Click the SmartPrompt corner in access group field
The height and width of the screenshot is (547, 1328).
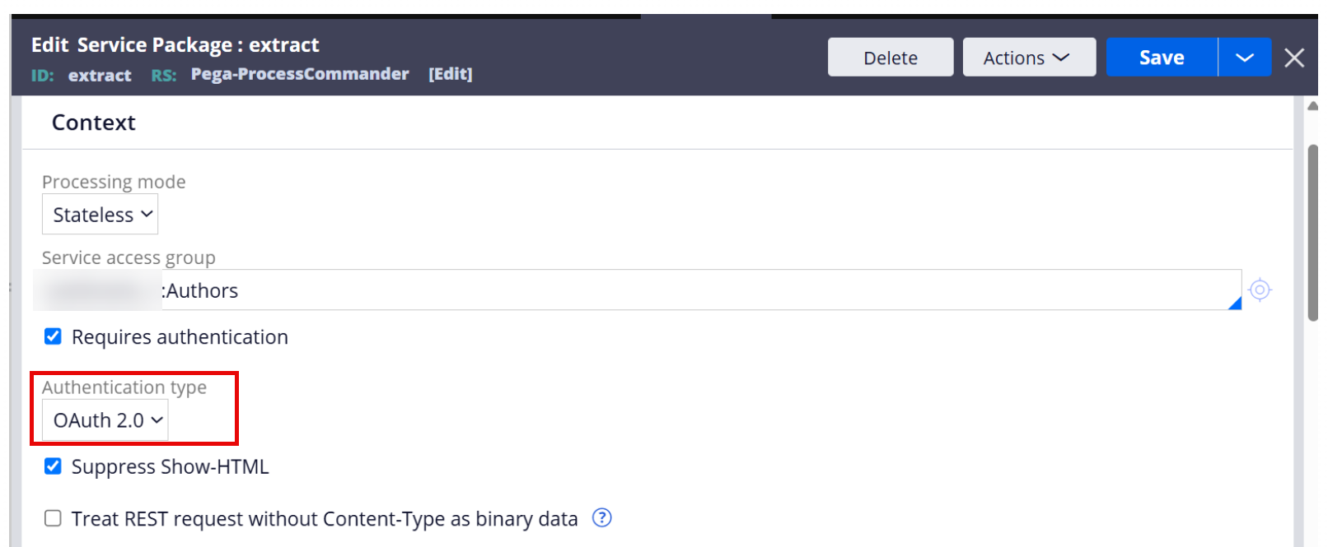(1235, 304)
